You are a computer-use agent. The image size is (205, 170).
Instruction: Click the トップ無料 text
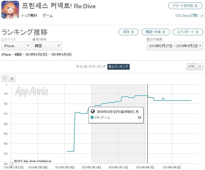29,15
